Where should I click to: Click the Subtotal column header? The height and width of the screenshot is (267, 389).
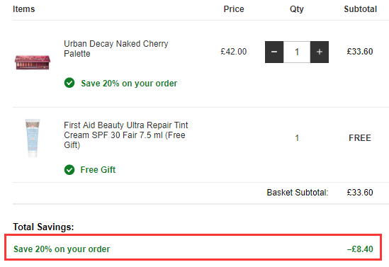tap(360, 9)
